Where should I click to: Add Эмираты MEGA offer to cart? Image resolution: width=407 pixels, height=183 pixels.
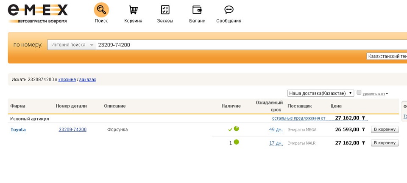pyautogui.click(x=385, y=130)
